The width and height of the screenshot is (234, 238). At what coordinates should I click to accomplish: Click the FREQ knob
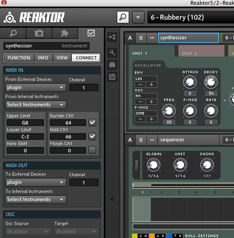click(169, 111)
